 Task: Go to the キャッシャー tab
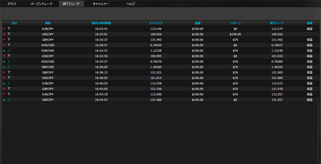[101, 4]
